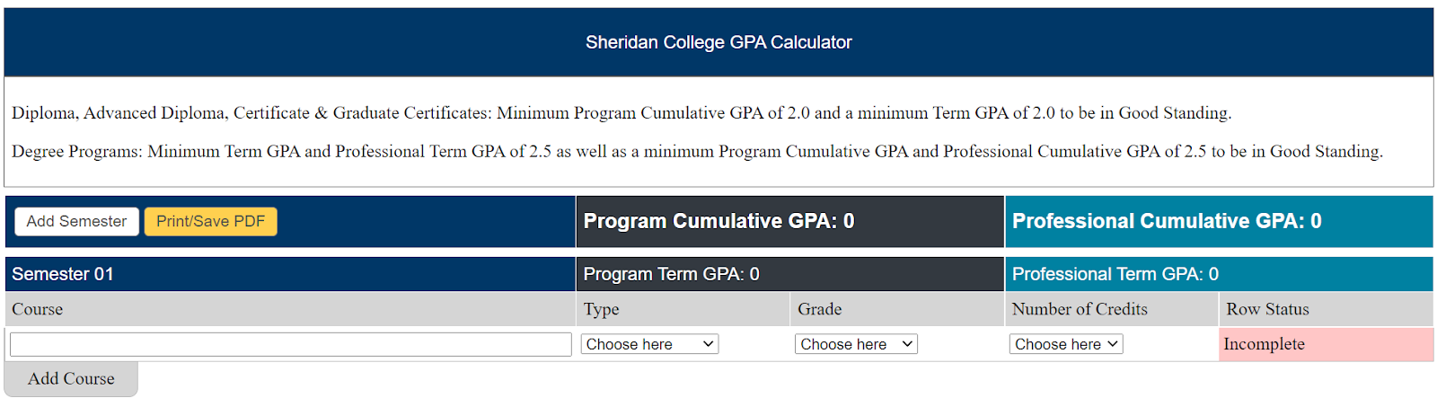Click the pink Incomplete row status cell
1437x407 pixels.
click(x=1326, y=344)
